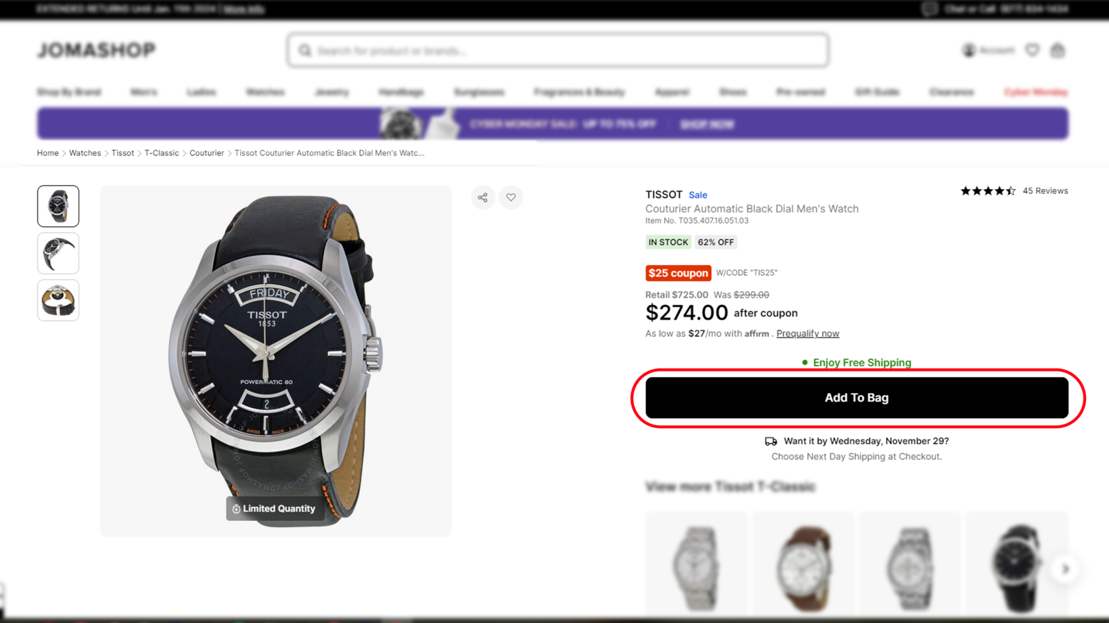Screen dimensions: 1109x623
Task: Click the search magnifier icon
Action: [x=305, y=51]
